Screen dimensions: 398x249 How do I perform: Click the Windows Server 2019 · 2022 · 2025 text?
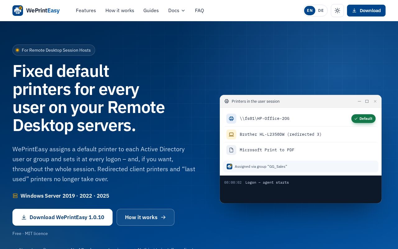[65, 196]
